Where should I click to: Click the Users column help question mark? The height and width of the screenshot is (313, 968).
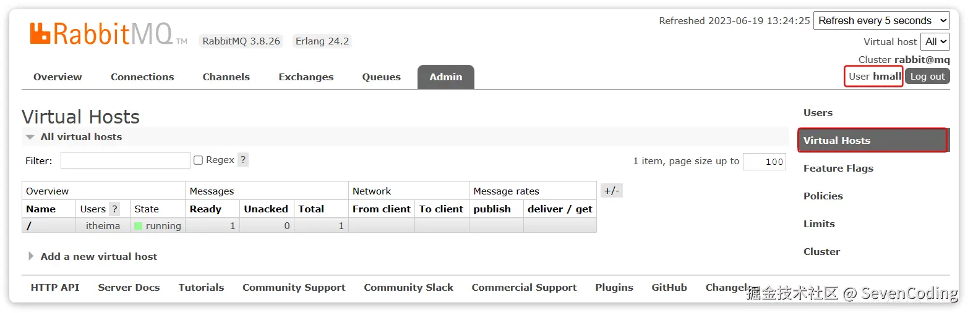[x=114, y=209]
